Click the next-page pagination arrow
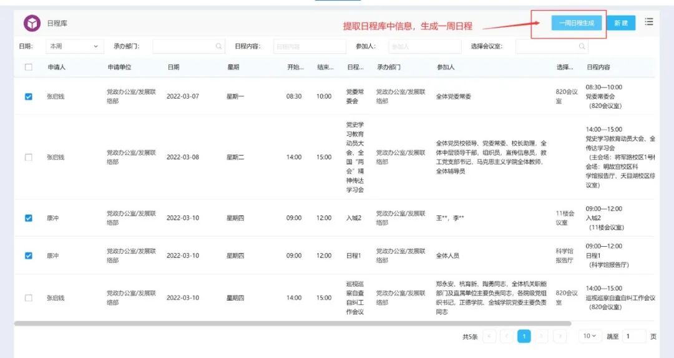 [541, 336]
